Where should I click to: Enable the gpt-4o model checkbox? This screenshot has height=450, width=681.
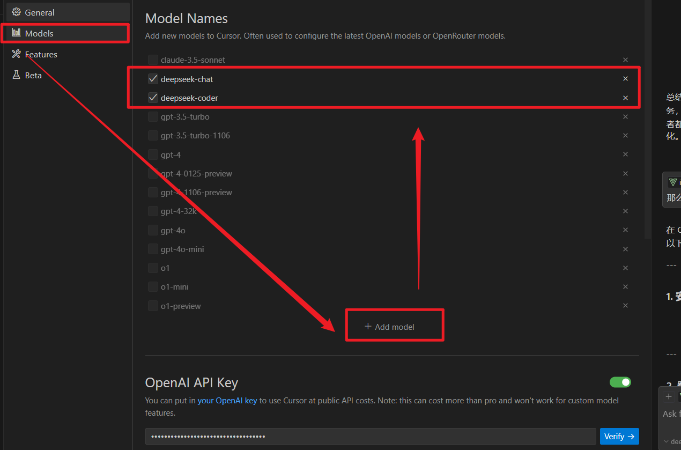tap(153, 230)
